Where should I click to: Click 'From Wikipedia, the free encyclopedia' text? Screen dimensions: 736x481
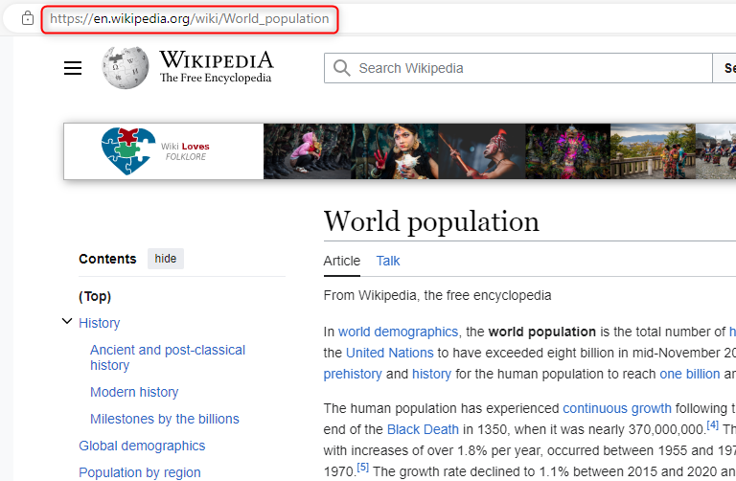click(x=437, y=295)
